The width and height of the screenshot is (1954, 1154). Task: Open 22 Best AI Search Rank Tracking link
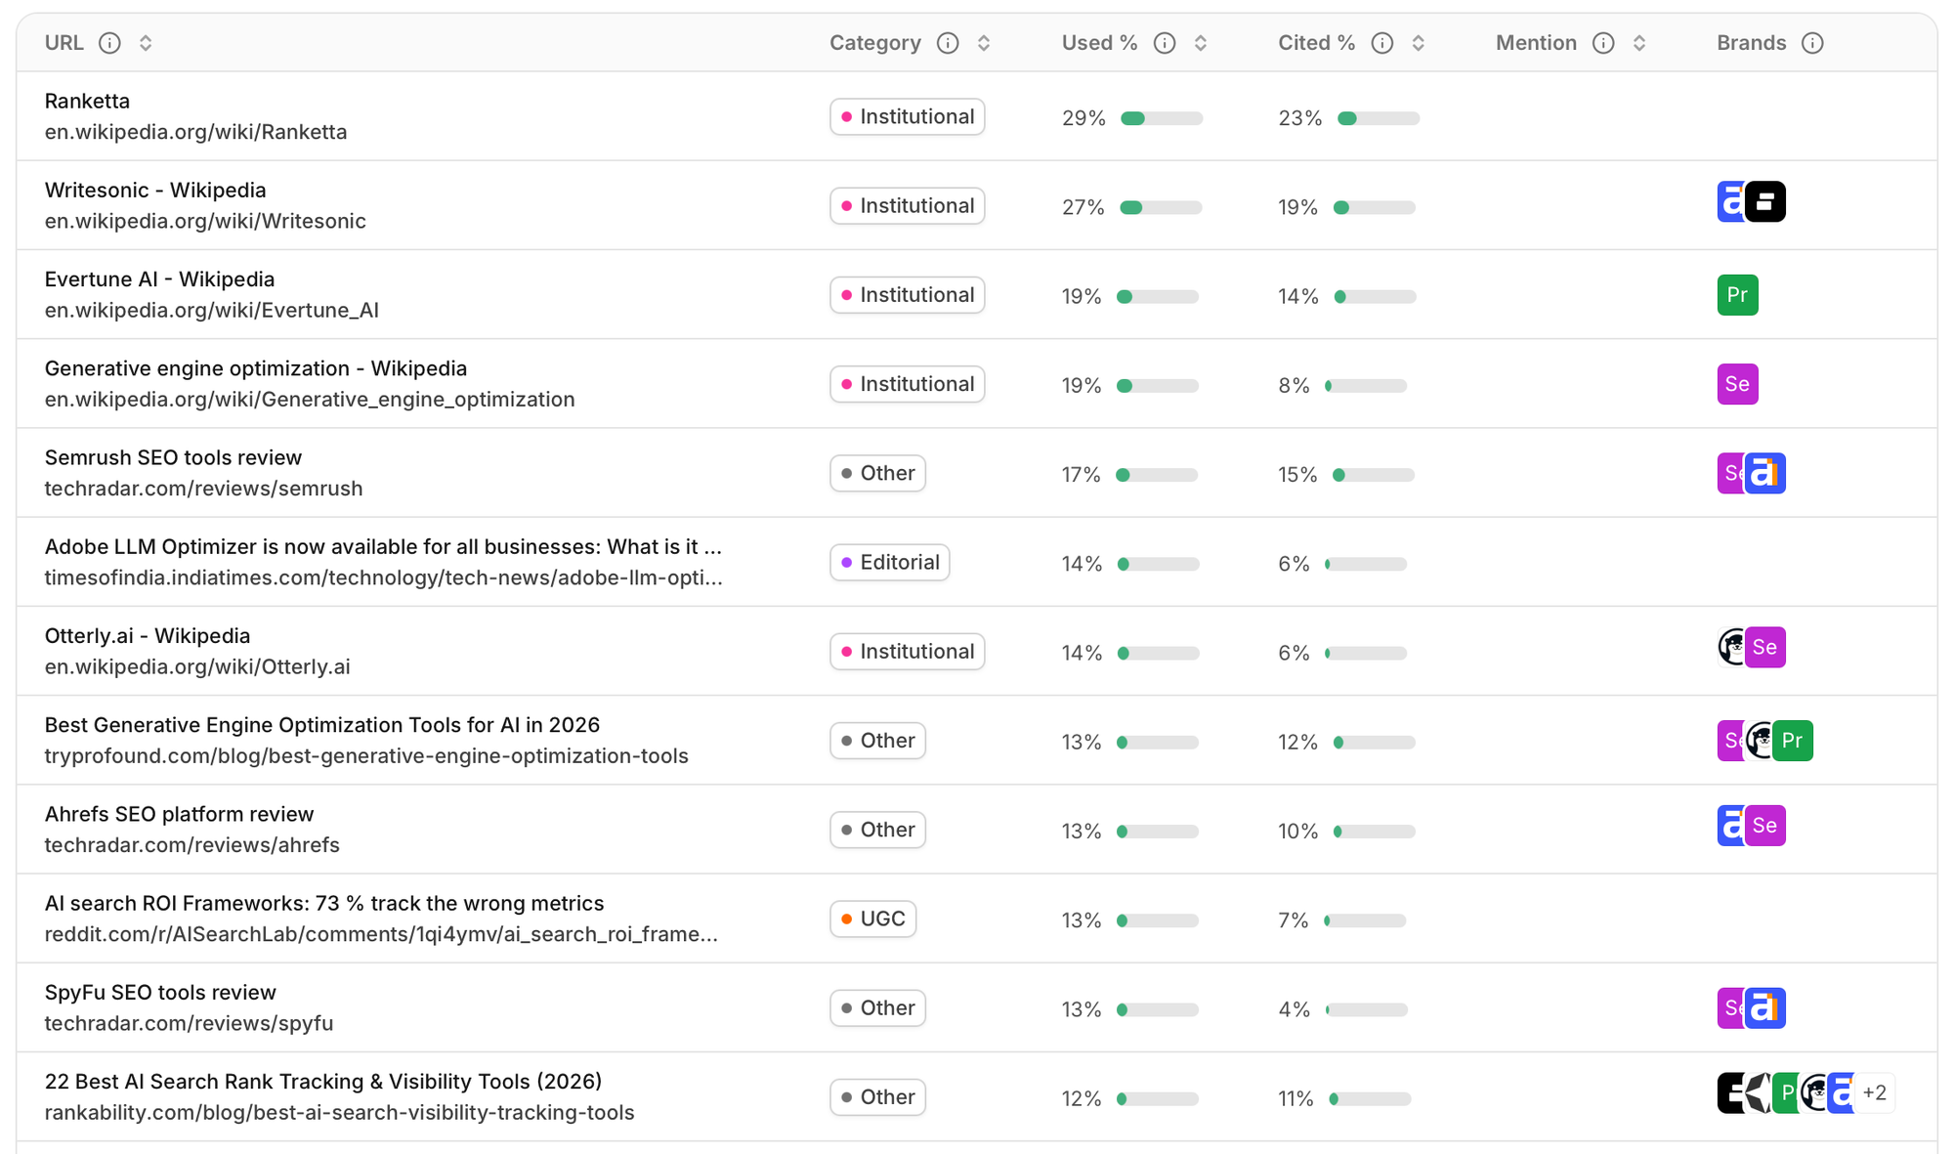pyautogui.click(x=323, y=1082)
